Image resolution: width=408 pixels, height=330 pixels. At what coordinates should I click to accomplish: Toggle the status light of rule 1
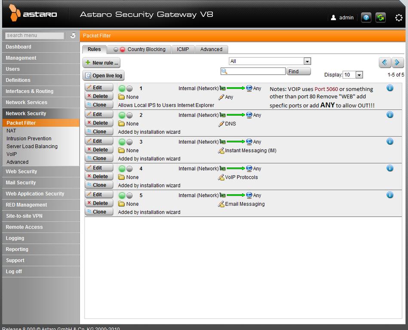pyautogui.click(x=126, y=89)
